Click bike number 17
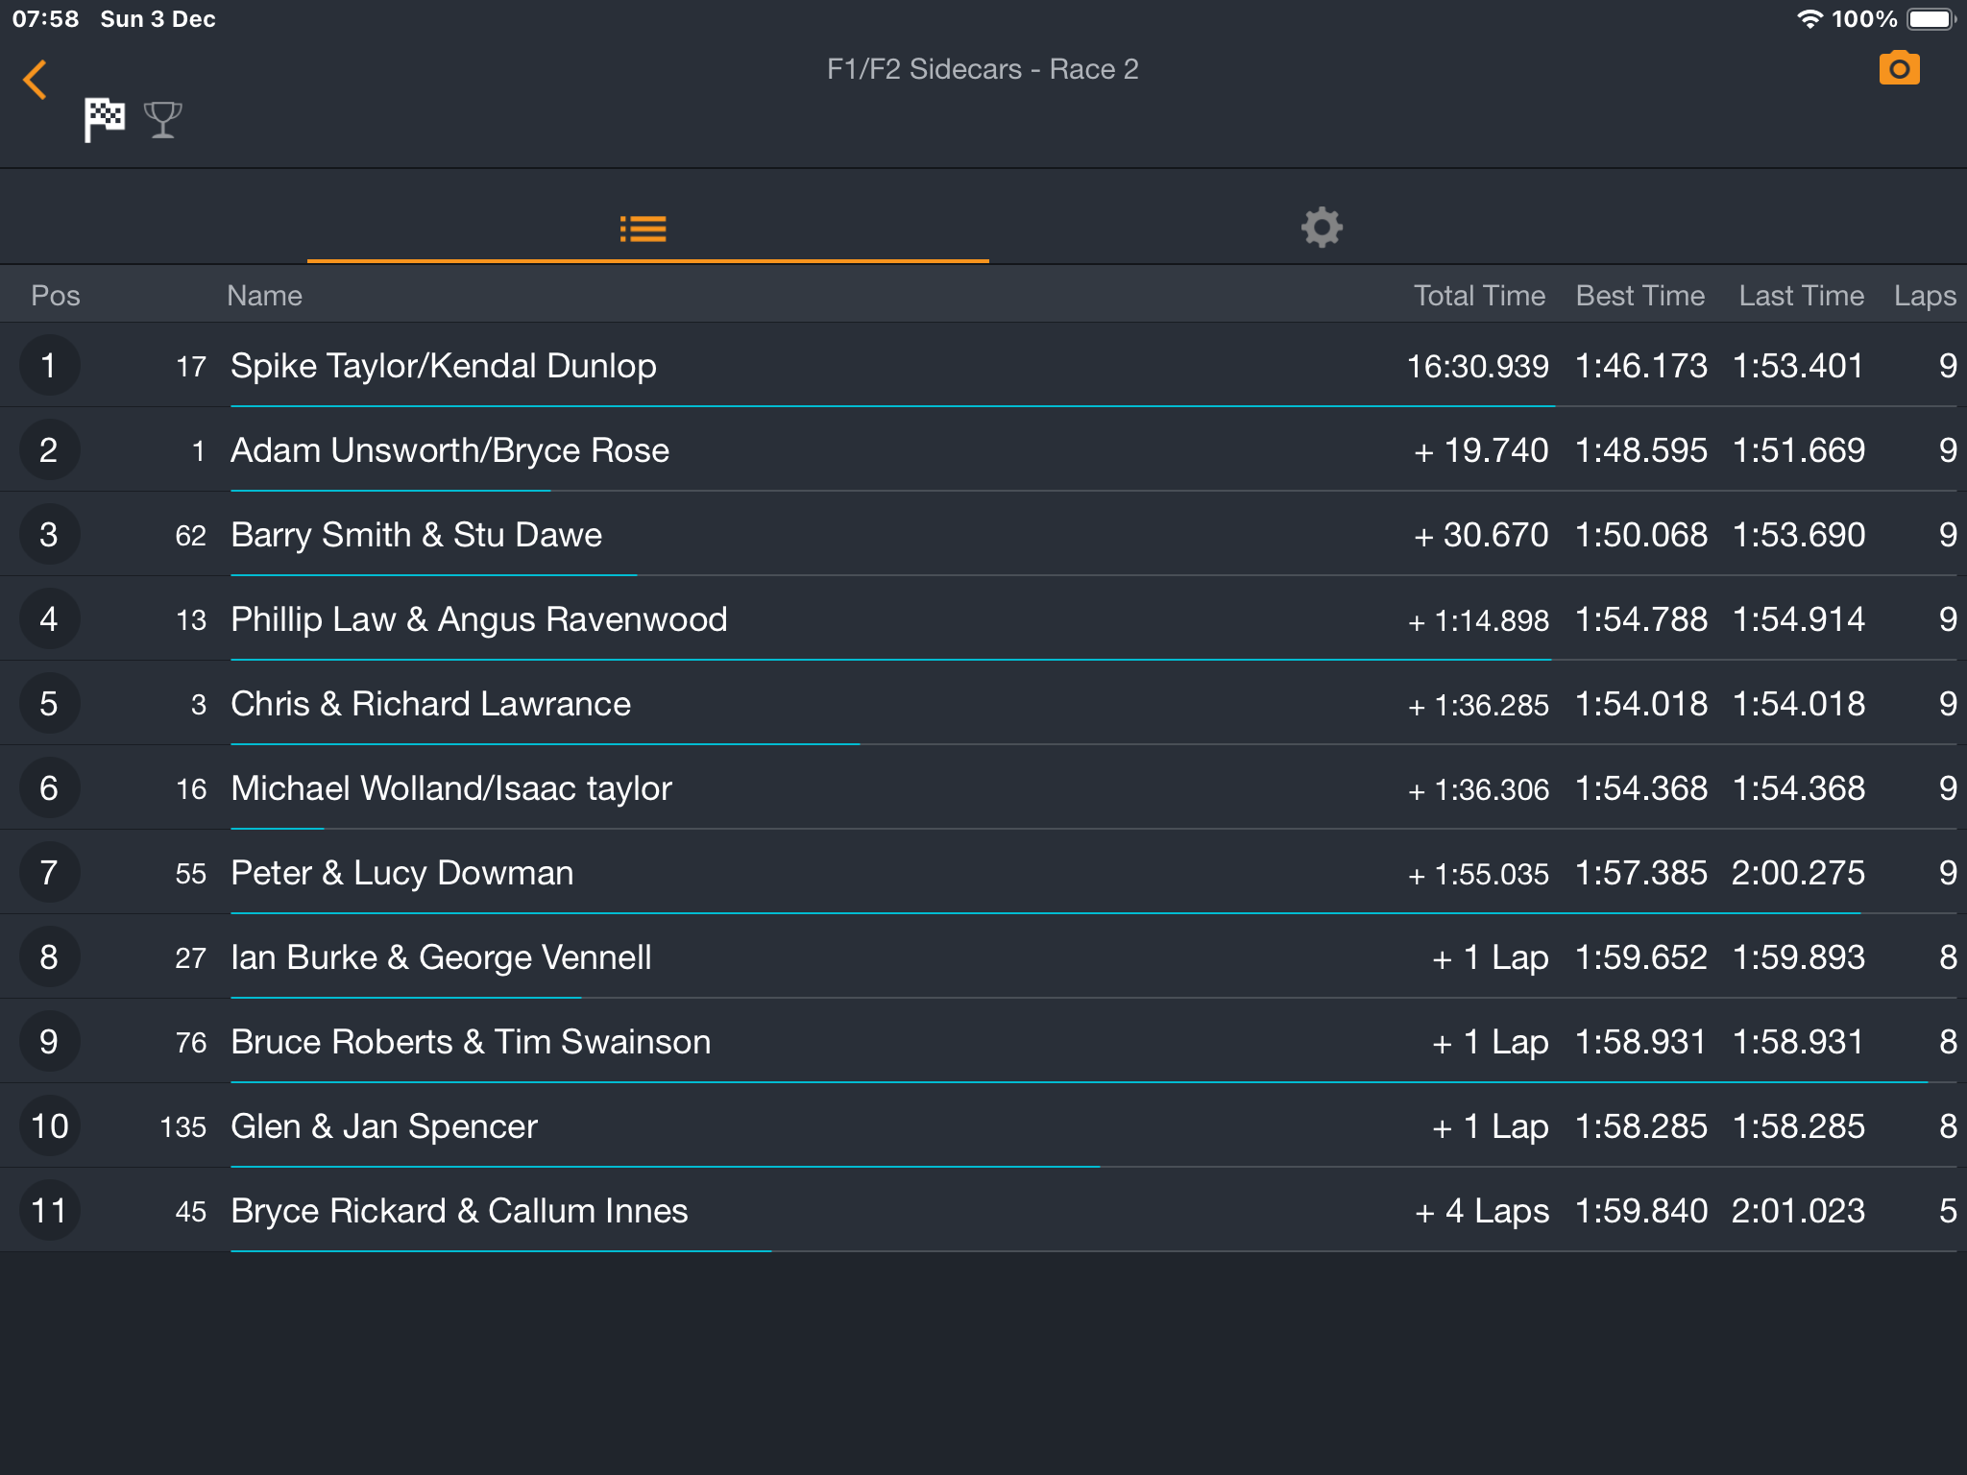The width and height of the screenshot is (1967, 1475). pos(191,367)
